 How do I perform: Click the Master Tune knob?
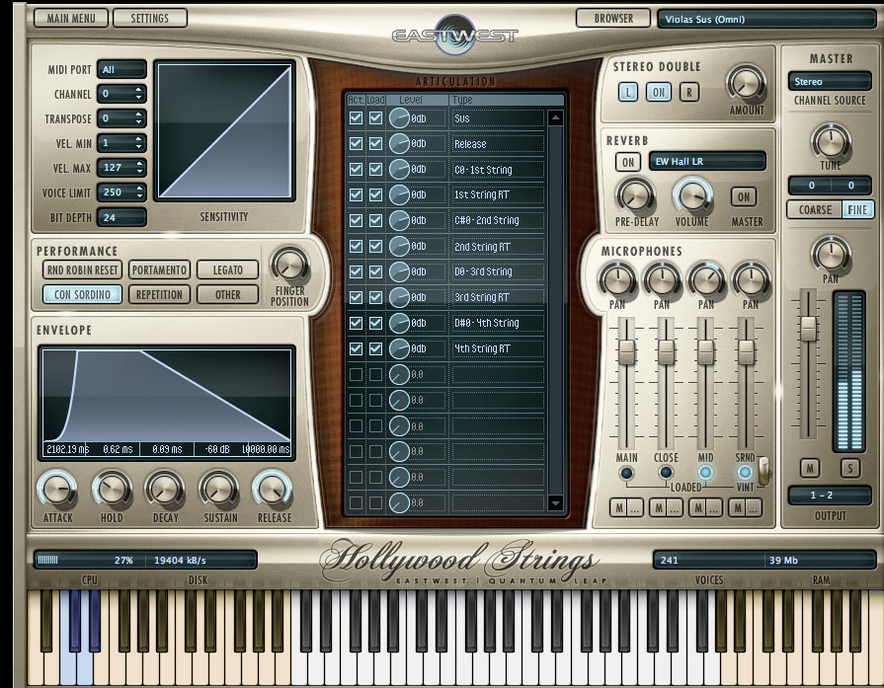coord(831,142)
